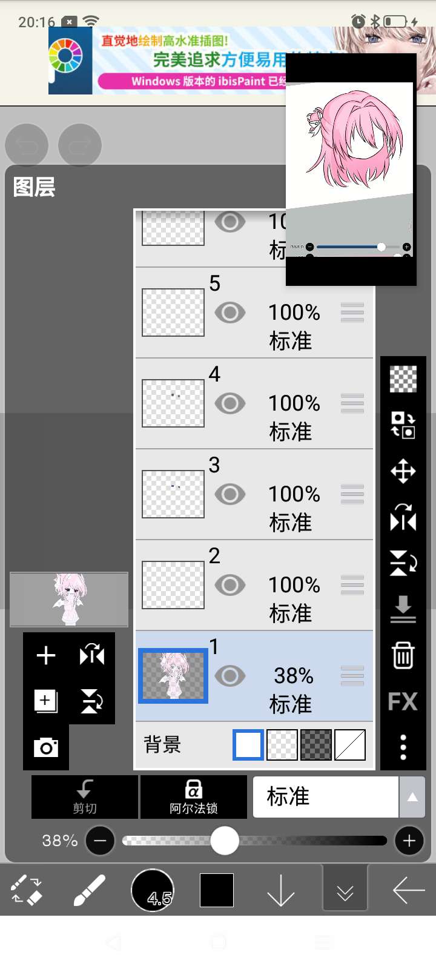The height and width of the screenshot is (969, 436).
Task: Toggle visibility of layer 3
Action: 230,494
